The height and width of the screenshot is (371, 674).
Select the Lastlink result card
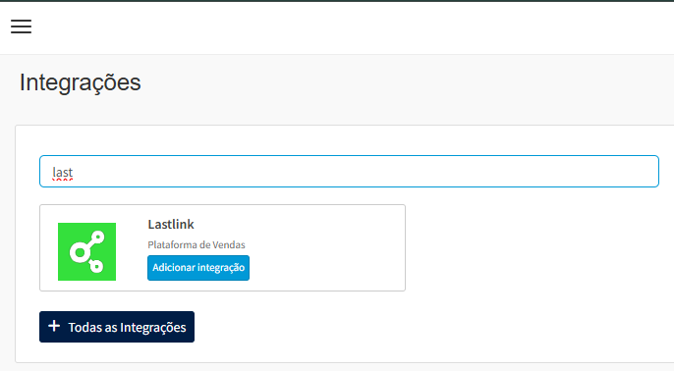tap(222, 247)
